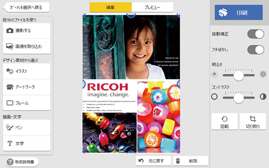The image size is (269, 168).
Task: Undo changes with 元に戻す button
Action: pos(153,161)
